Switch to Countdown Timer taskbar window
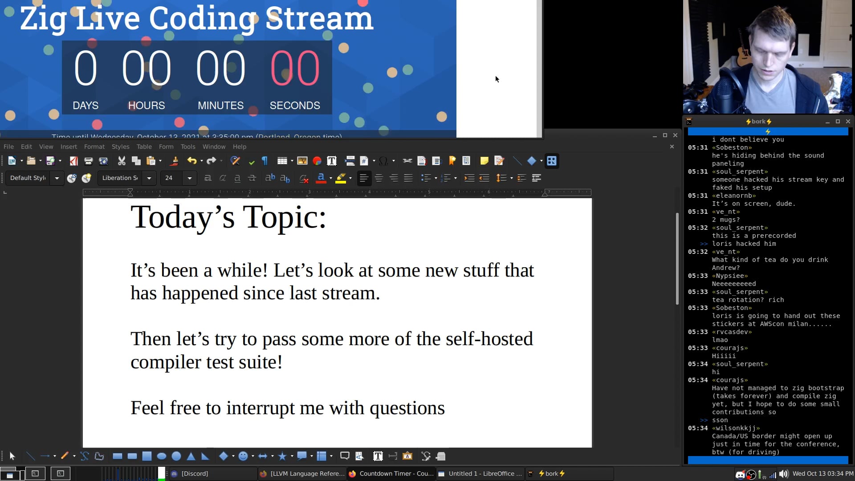Viewport: 855px width, 481px height. 391,473
